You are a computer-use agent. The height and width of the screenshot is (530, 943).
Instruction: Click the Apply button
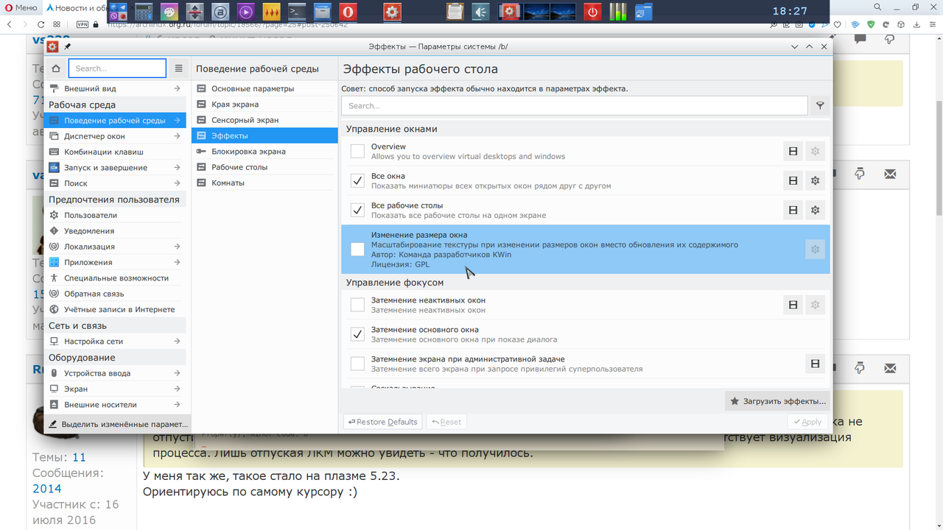pyautogui.click(x=806, y=422)
